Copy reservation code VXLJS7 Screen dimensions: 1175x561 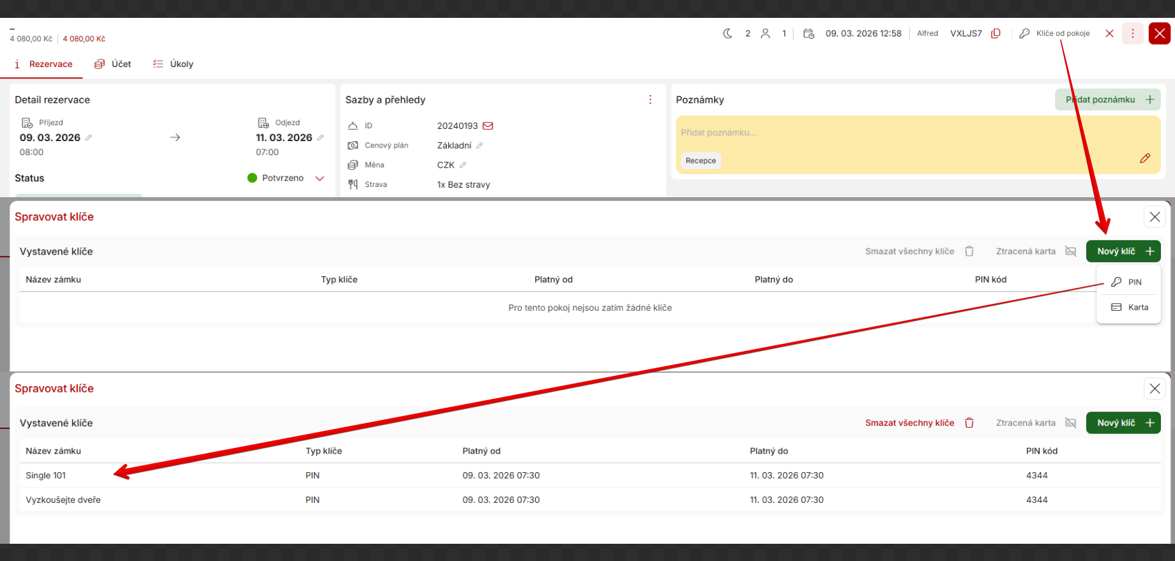click(x=996, y=33)
